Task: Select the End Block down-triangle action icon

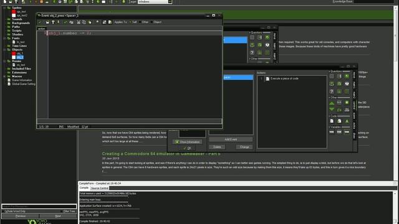Action: (x=332, y=110)
